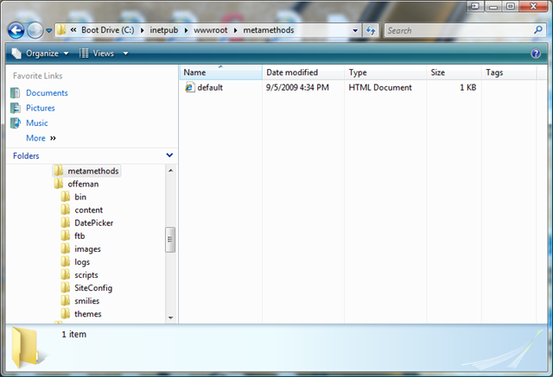The image size is (553, 377).
Task: Click the Views button
Action: (97, 53)
